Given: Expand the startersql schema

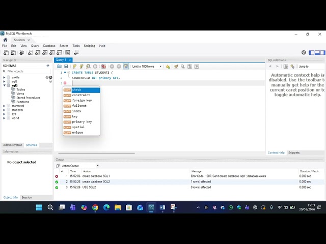Looking at the screenshot, I should [x=4, y=106].
